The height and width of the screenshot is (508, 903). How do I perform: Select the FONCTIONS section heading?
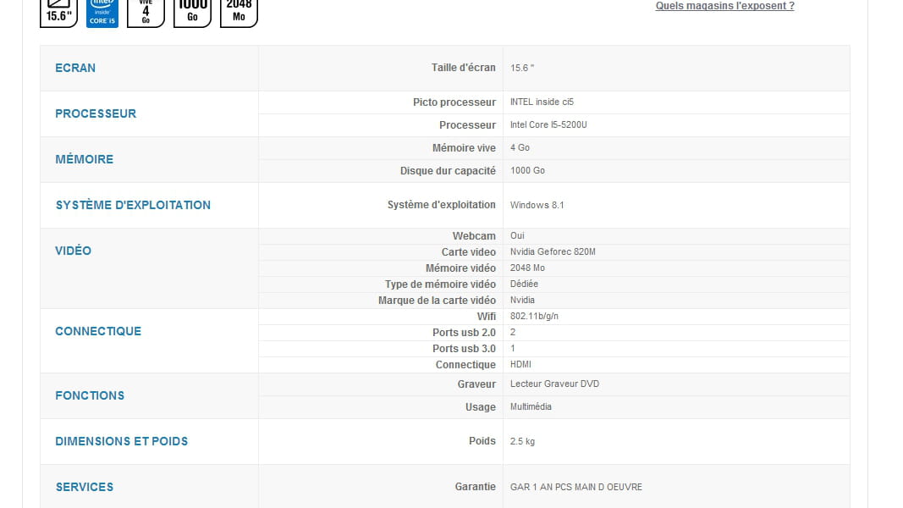click(x=90, y=395)
